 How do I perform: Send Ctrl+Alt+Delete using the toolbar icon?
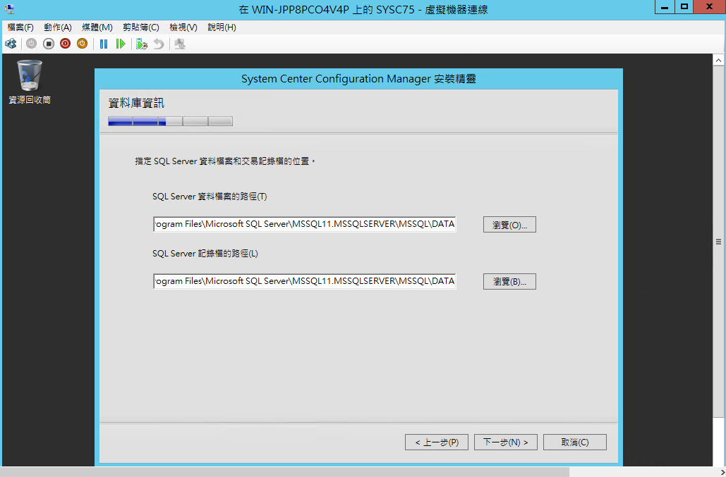(11, 44)
